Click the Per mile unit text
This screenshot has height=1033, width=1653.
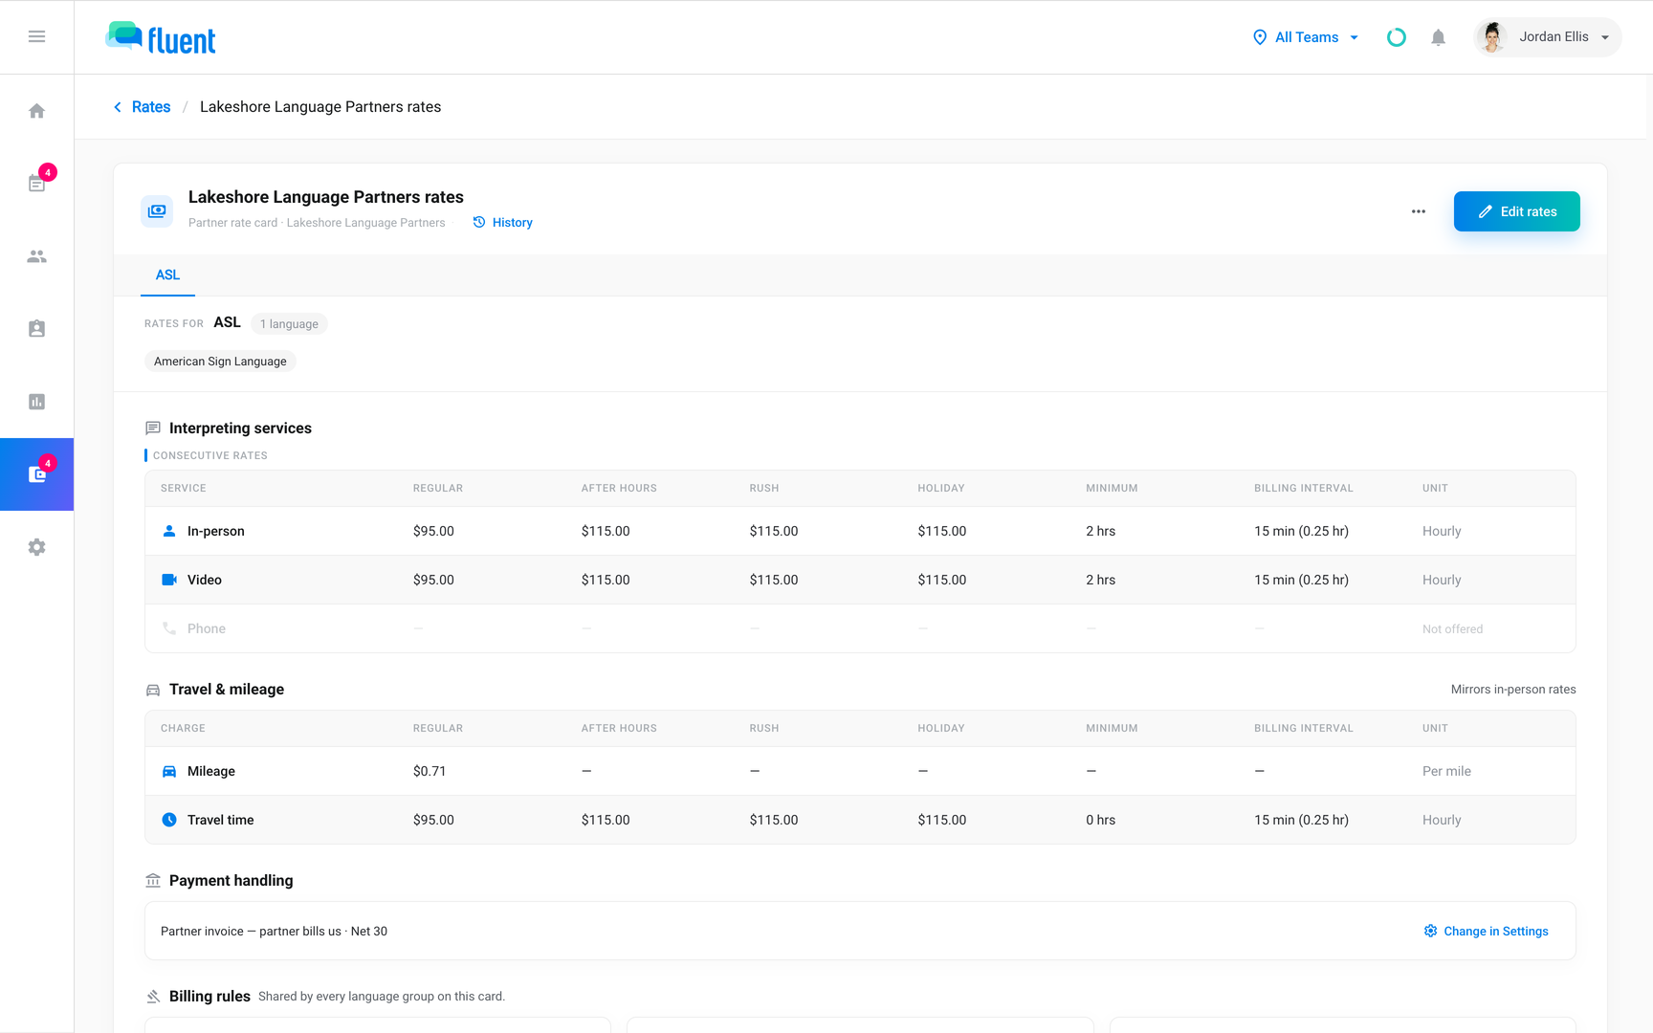[x=1446, y=771]
